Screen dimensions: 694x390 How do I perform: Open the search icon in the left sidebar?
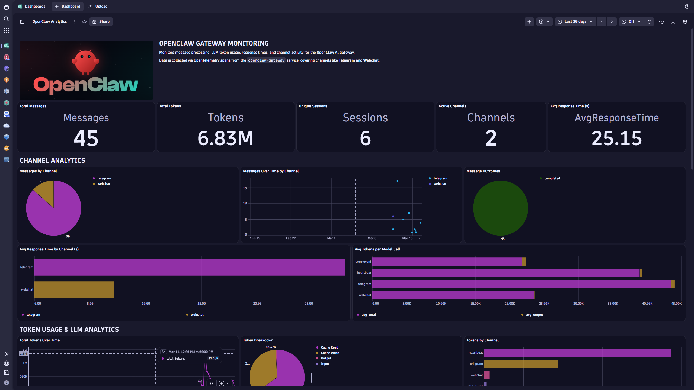point(6,19)
